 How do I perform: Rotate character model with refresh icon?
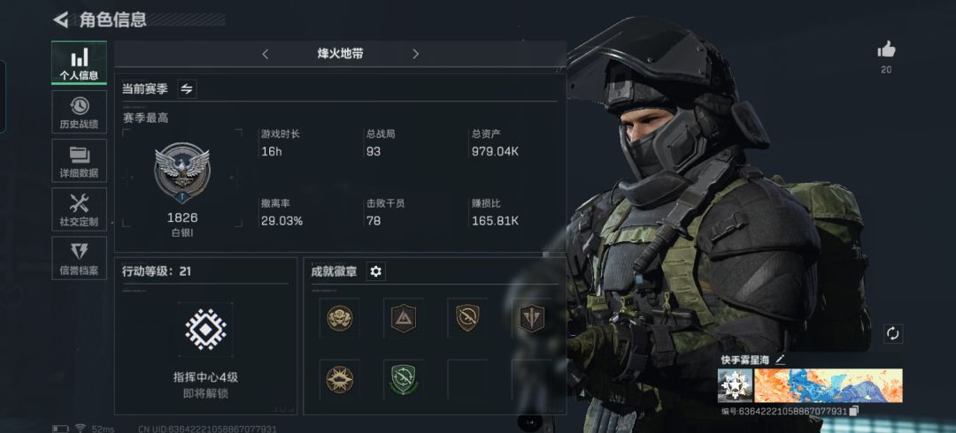click(892, 334)
